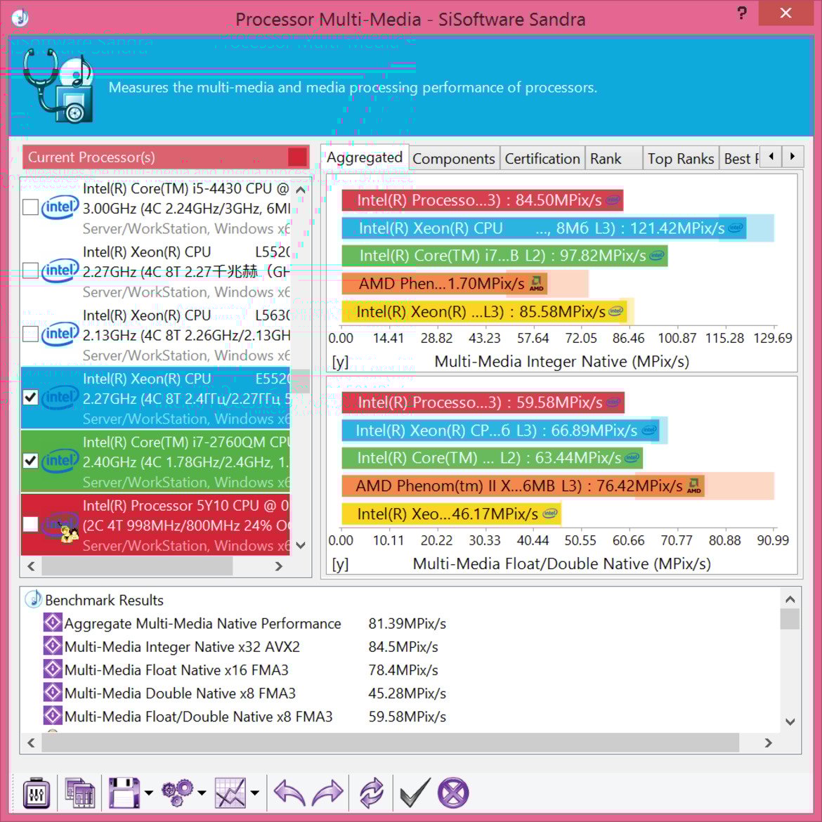The height and width of the screenshot is (822, 822).
Task: Open the Top Ranks tab
Action: [x=681, y=158]
